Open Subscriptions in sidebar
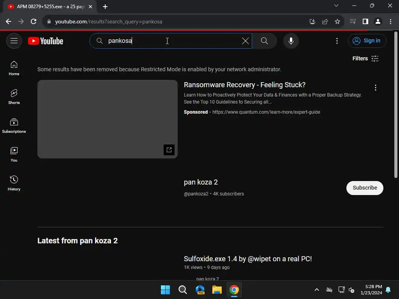 point(14,126)
